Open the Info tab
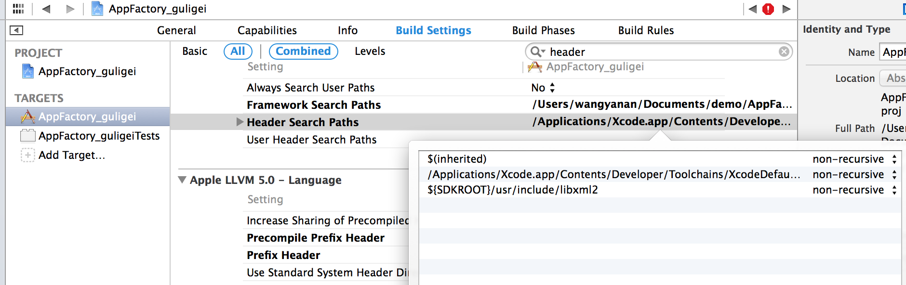 (347, 30)
